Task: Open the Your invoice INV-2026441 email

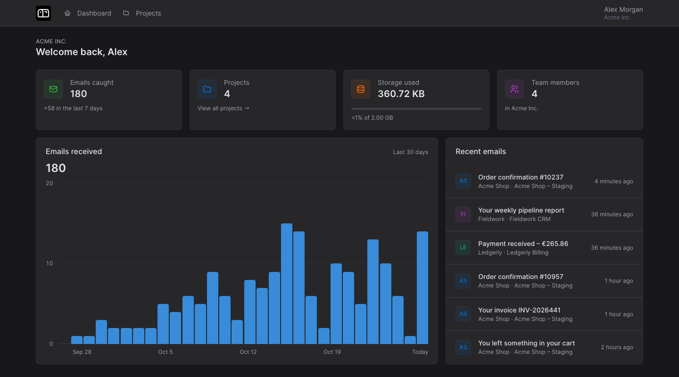Action: click(544, 314)
